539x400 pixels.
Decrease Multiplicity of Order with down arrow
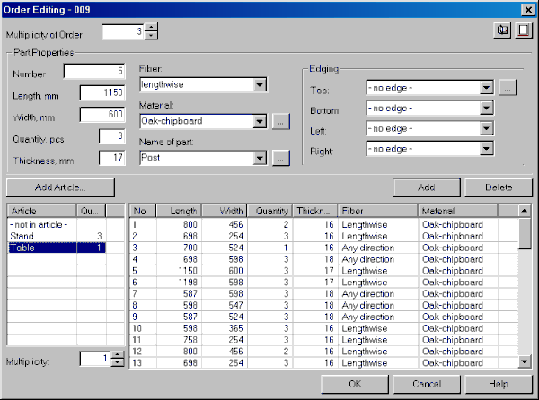coord(151,35)
